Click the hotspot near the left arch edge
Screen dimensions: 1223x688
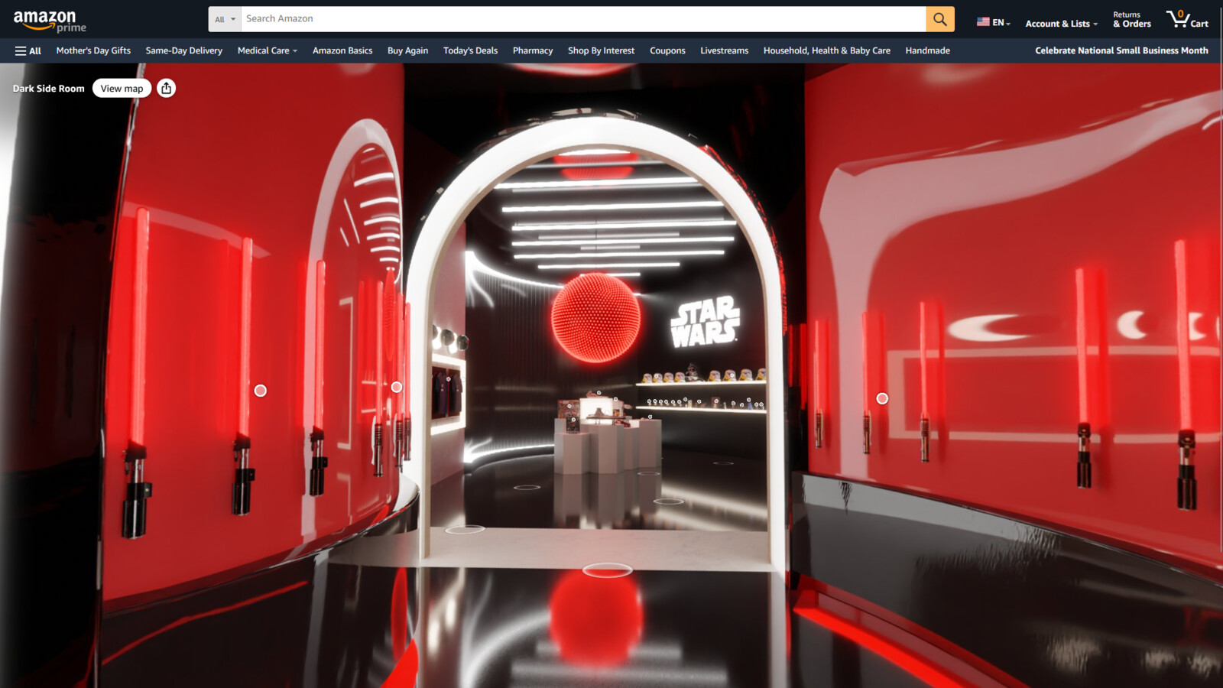397,387
